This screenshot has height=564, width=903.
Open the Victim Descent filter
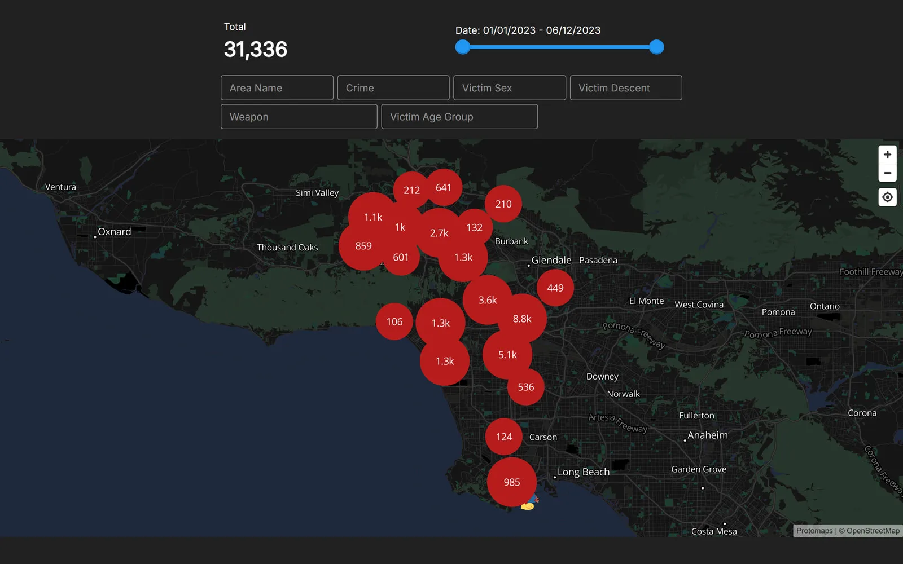(626, 88)
